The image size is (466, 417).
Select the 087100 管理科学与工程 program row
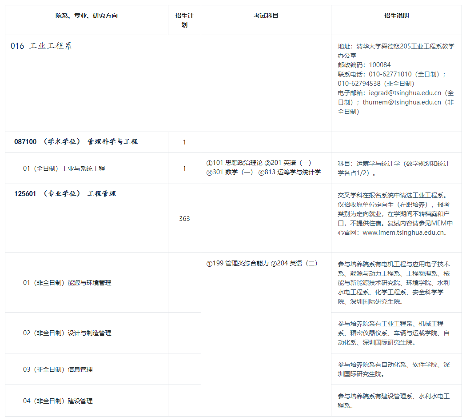pyautogui.click(x=76, y=142)
